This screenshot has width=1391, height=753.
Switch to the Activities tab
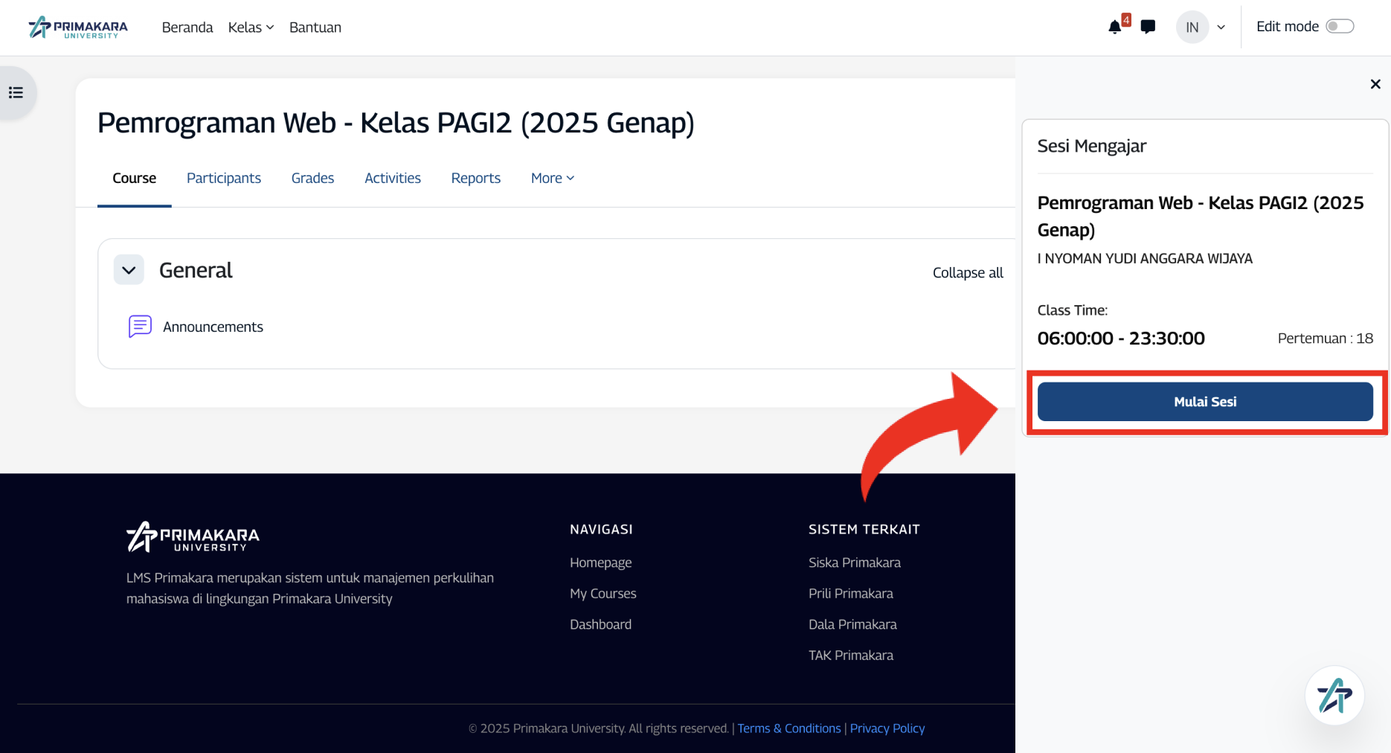[393, 178]
